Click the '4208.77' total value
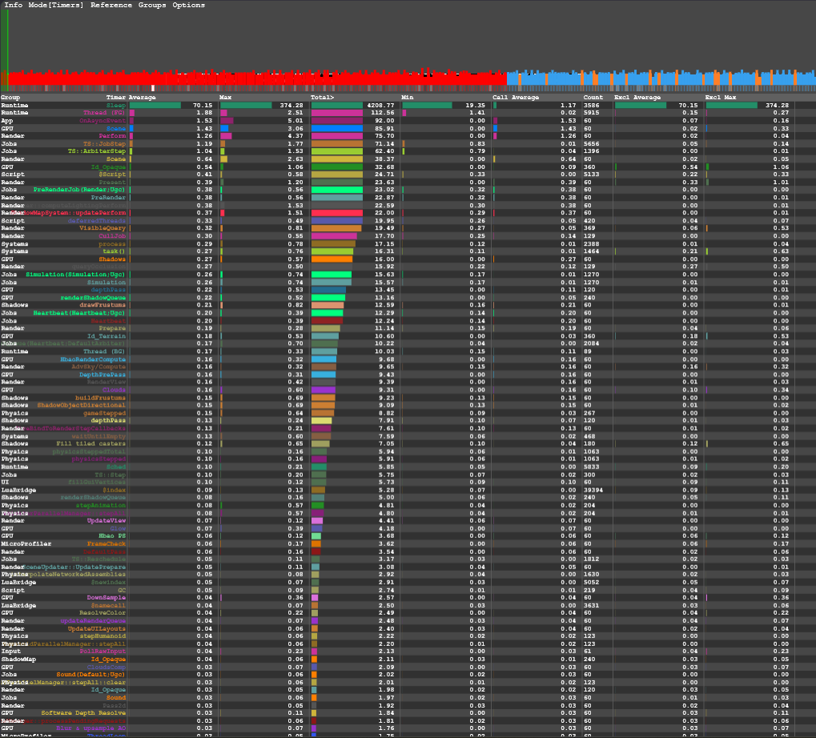 point(381,105)
